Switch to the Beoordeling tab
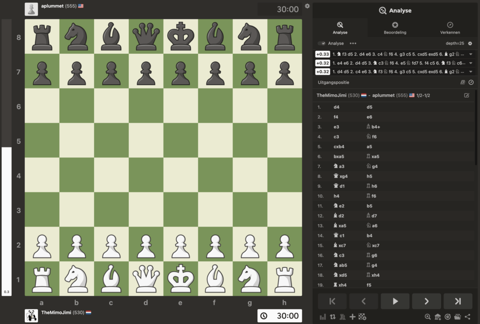Image resolution: width=480 pixels, height=324 pixels. click(395, 28)
